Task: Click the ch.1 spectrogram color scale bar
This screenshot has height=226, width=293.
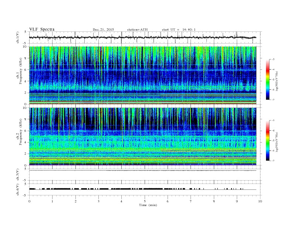Action: tap(268, 79)
